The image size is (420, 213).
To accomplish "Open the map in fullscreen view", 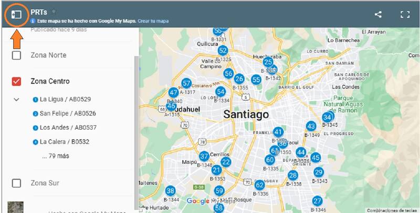I will 405,14.
